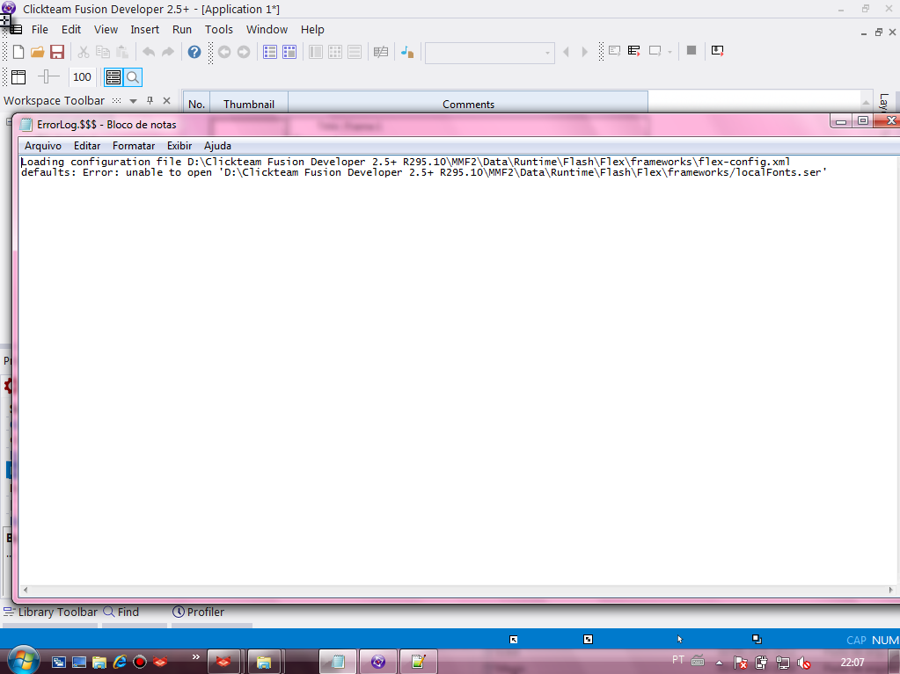Viewport: 900px width, 674px height.
Task: Switch to the Library Toolbar tab
Action: (50, 612)
